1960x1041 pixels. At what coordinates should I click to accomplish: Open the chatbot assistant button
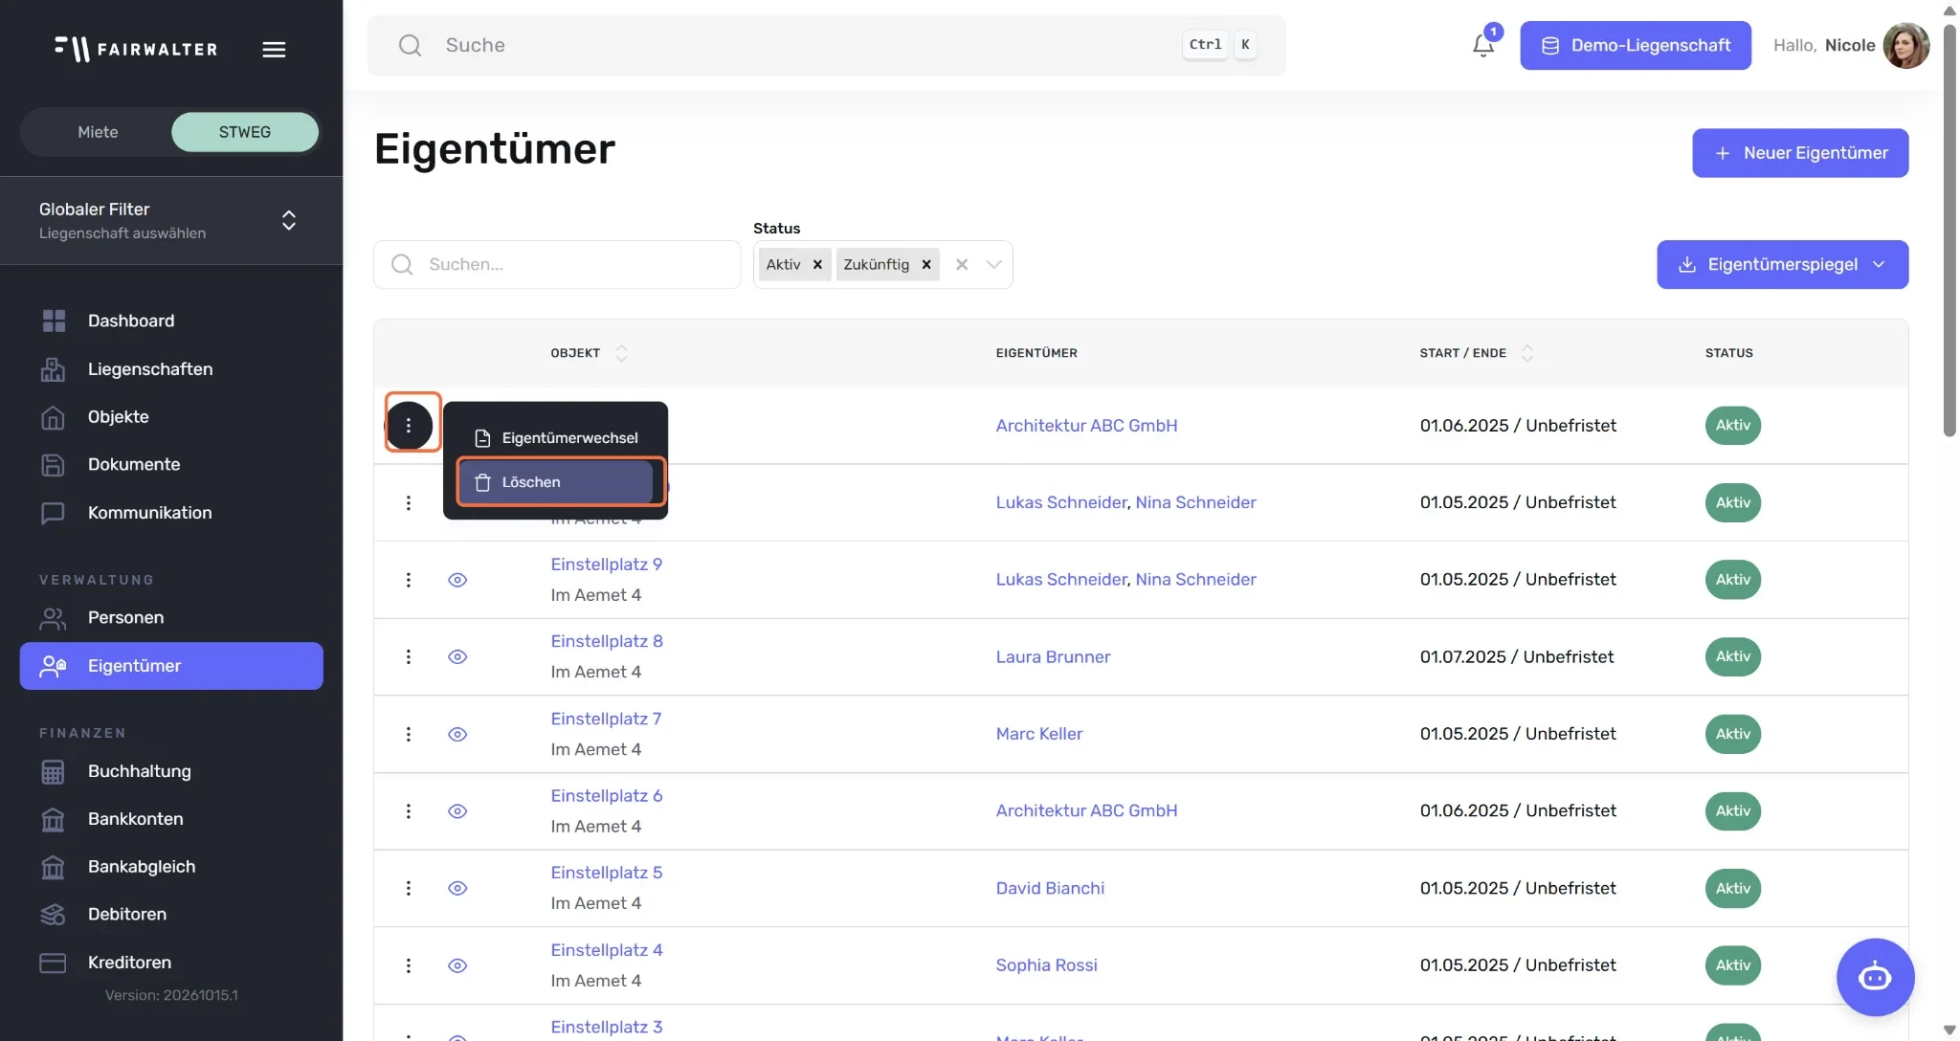1875,977
